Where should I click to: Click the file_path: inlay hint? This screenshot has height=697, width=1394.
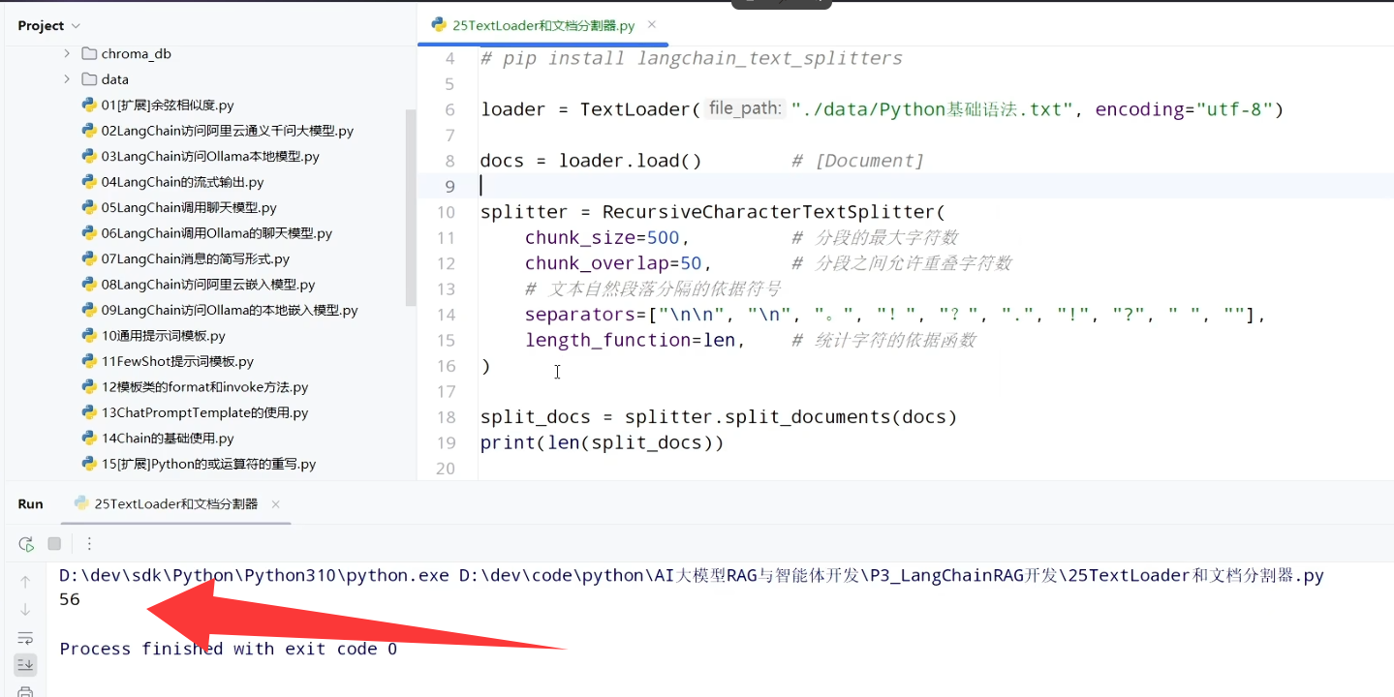(x=744, y=109)
